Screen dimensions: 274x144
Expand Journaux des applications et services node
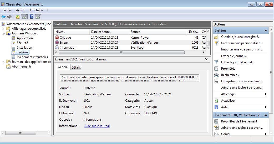(4, 62)
